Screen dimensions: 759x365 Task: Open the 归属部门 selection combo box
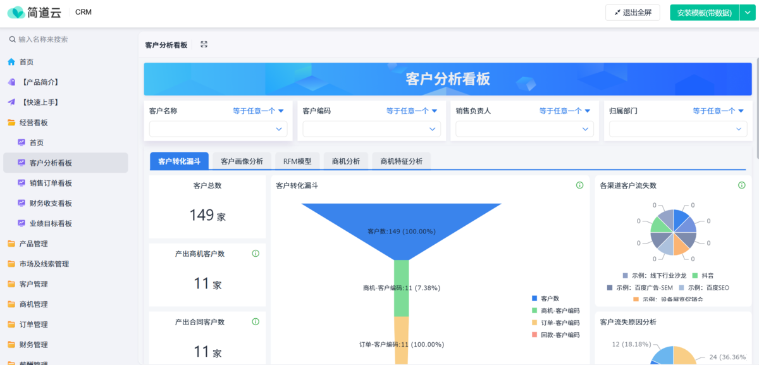coord(677,128)
